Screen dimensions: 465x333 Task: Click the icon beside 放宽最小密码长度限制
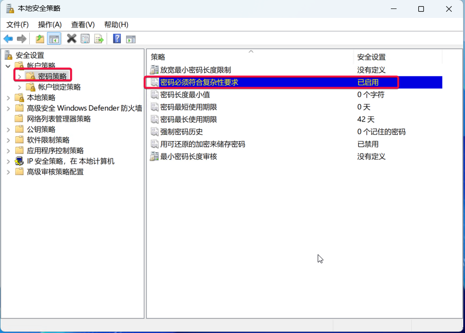pyautogui.click(x=154, y=70)
